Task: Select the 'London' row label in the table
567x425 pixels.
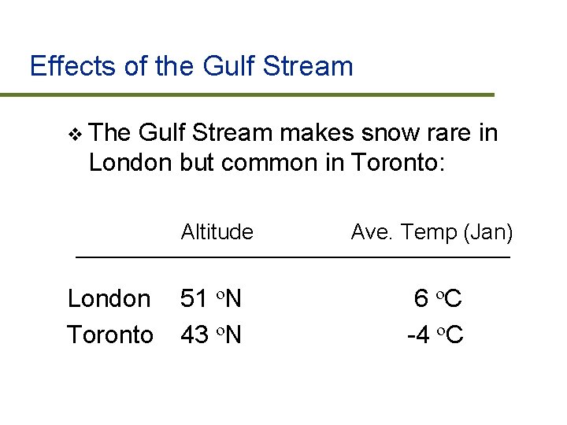Action: click(109, 299)
